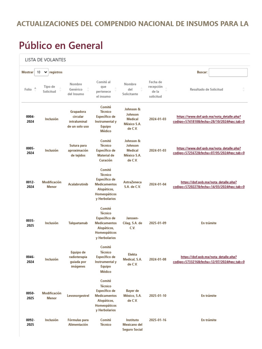Click folio 0092-2025 cell
262x349 pixels.
click(30, 322)
